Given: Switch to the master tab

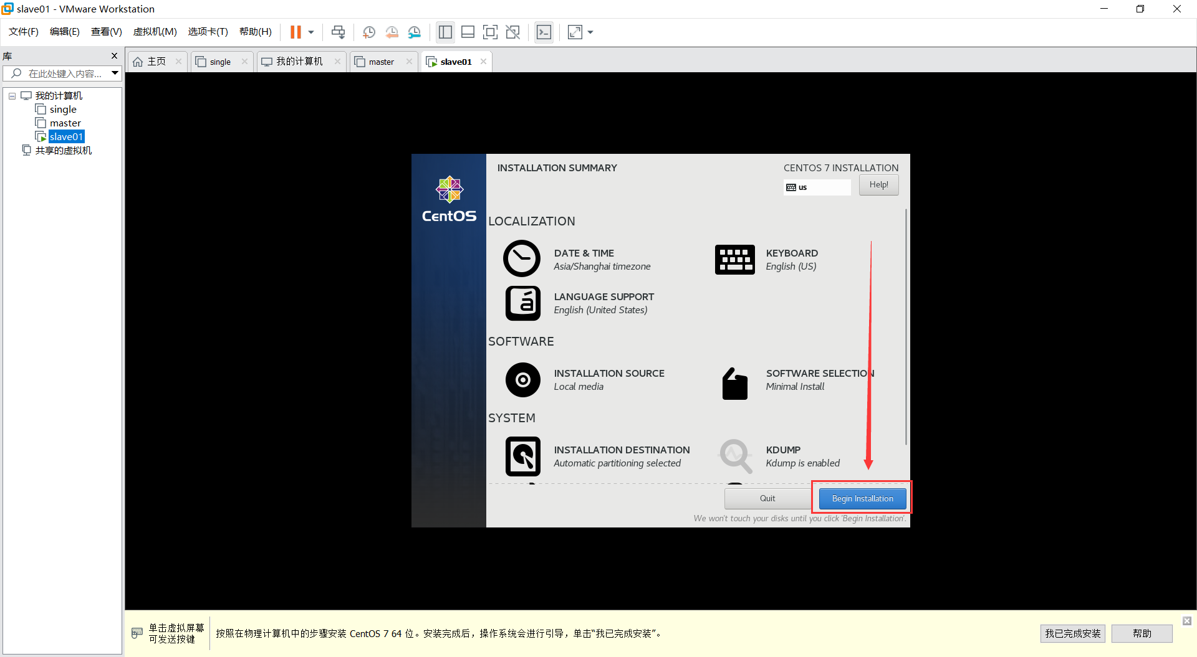Looking at the screenshot, I should pyautogui.click(x=382, y=61).
